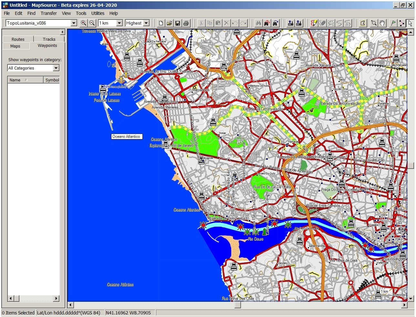
Task: Open the Tools menu
Action: [x=81, y=13]
